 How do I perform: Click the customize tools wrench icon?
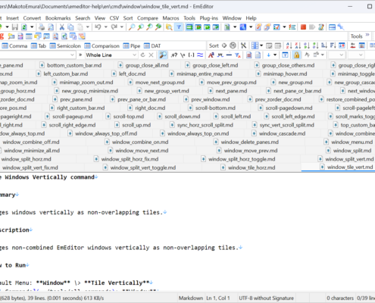click(341, 27)
